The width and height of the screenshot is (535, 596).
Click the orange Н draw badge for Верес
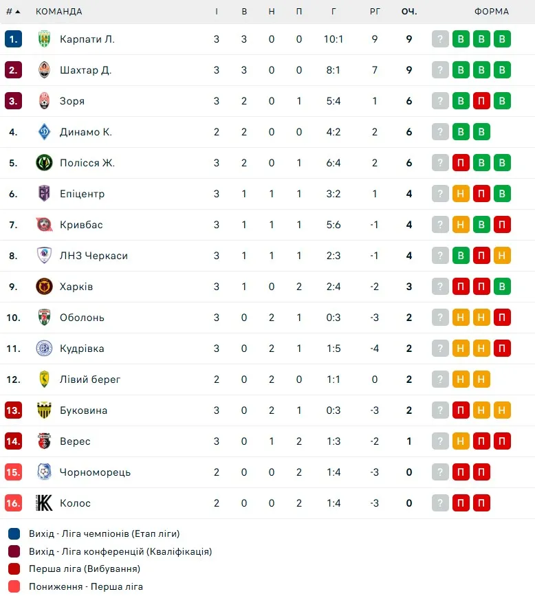click(x=461, y=441)
